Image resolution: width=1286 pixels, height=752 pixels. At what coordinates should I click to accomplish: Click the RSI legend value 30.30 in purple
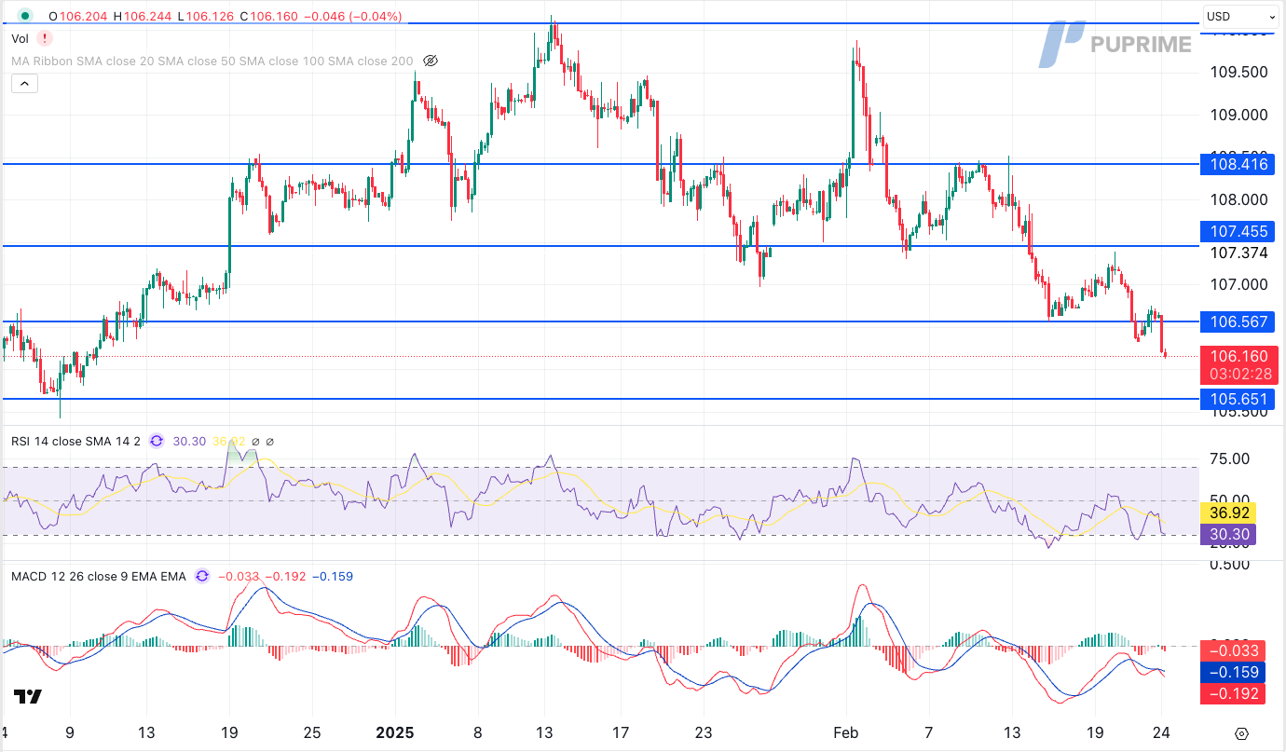(x=189, y=441)
